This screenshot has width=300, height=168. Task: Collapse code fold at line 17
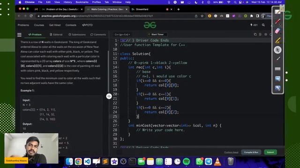point(119,81)
